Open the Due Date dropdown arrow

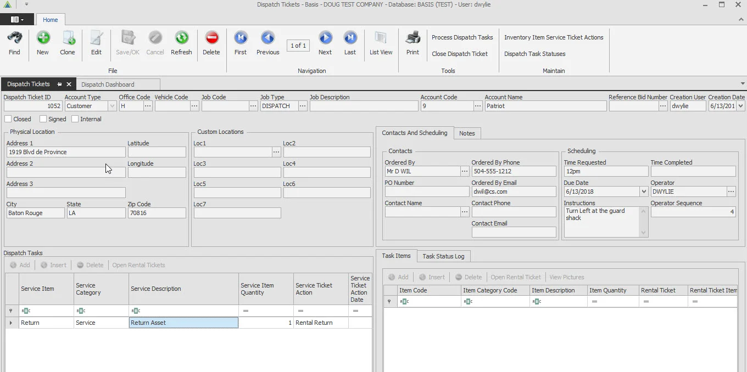click(644, 191)
